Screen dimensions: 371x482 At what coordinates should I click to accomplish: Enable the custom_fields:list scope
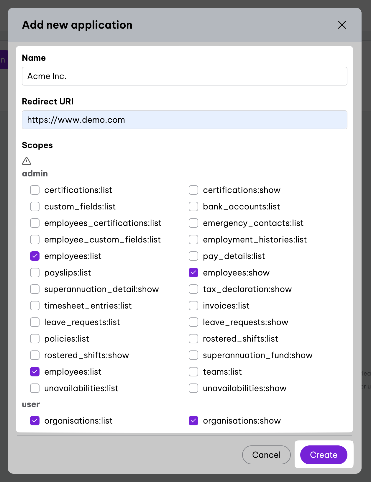pos(35,206)
